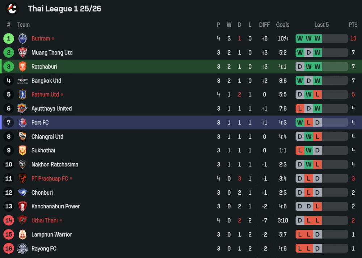Click the Buriram club crest
Viewport: 362px width, 258px height.
point(22,38)
